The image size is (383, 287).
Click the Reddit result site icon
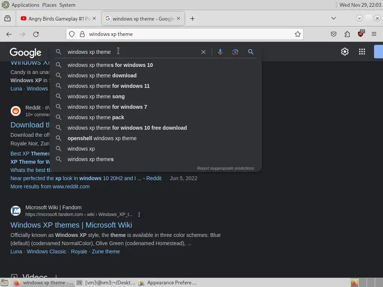[x=16, y=111]
